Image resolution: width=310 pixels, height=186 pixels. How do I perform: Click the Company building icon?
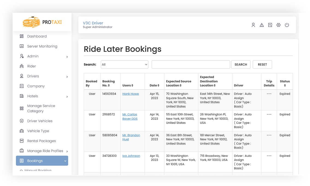pos(22,86)
